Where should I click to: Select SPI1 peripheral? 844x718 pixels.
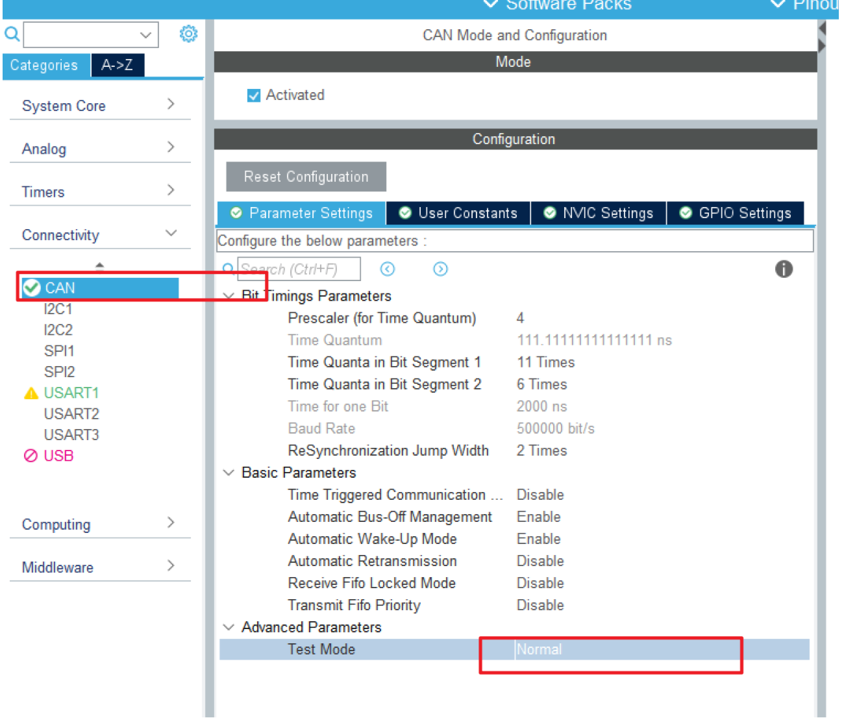click(x=59, y=351)
